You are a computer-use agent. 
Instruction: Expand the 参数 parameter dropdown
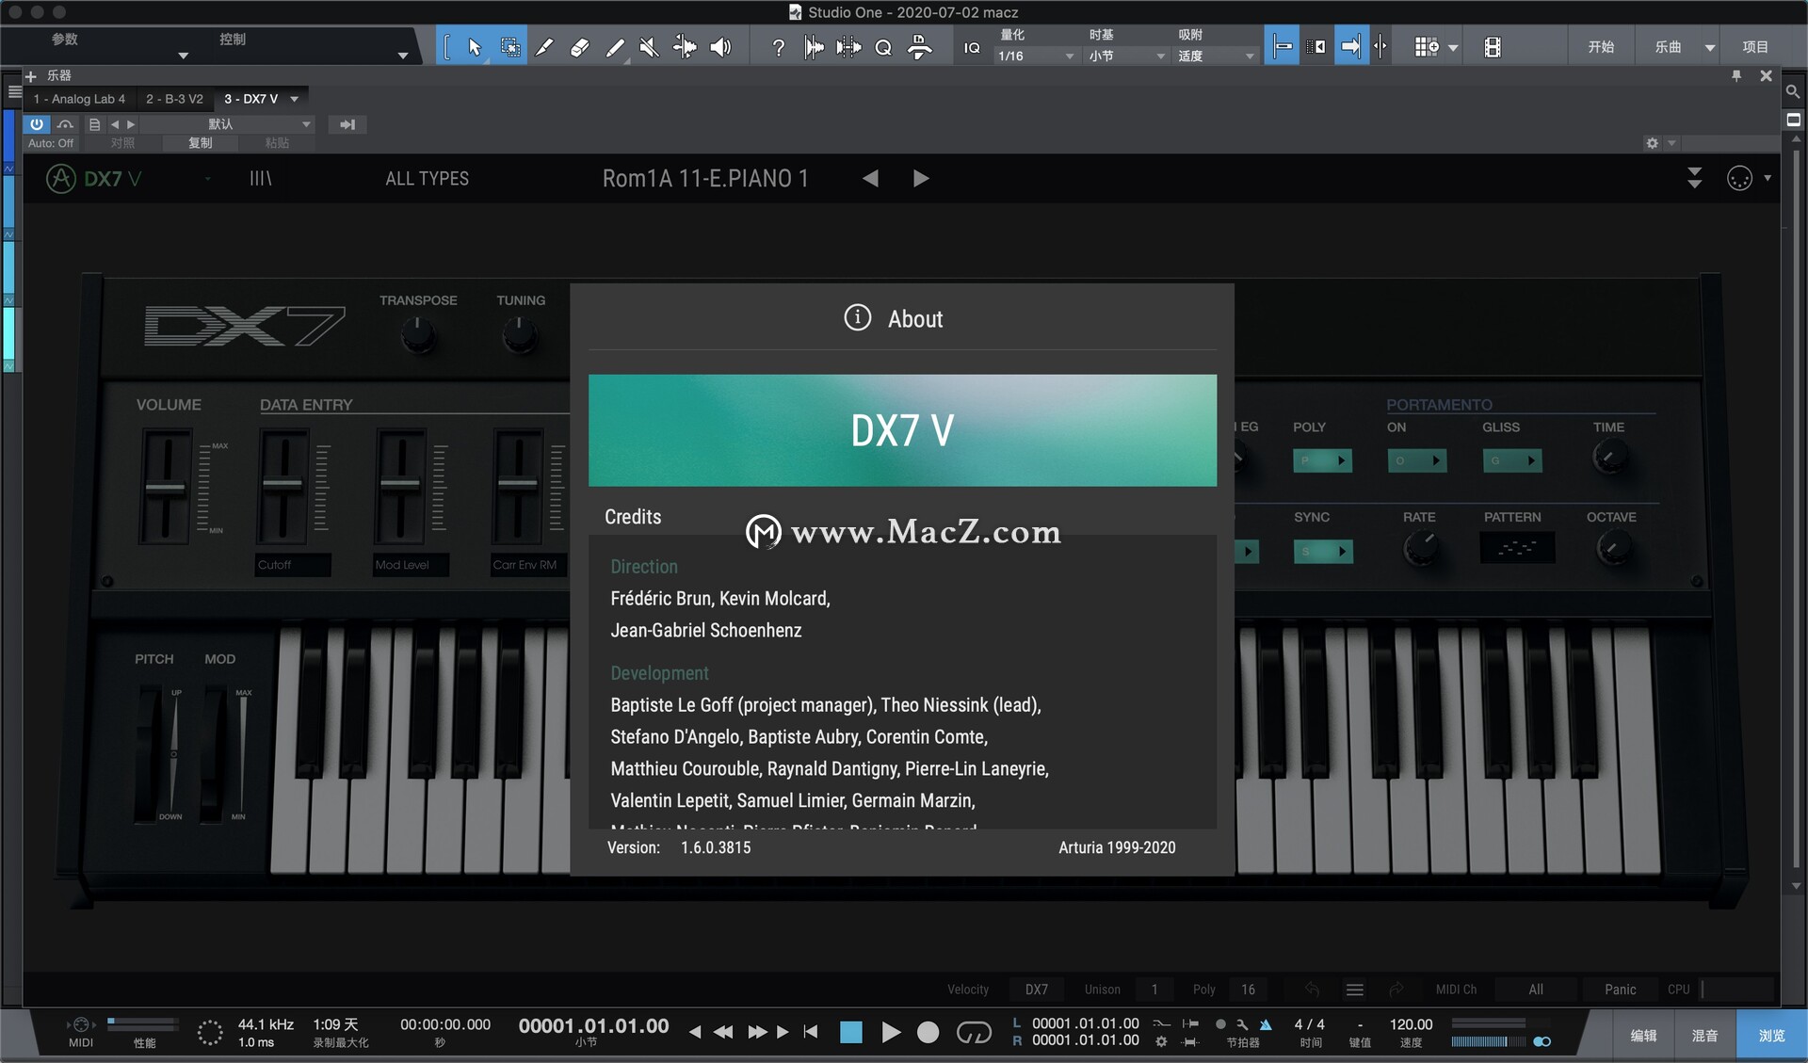point(184,56)
